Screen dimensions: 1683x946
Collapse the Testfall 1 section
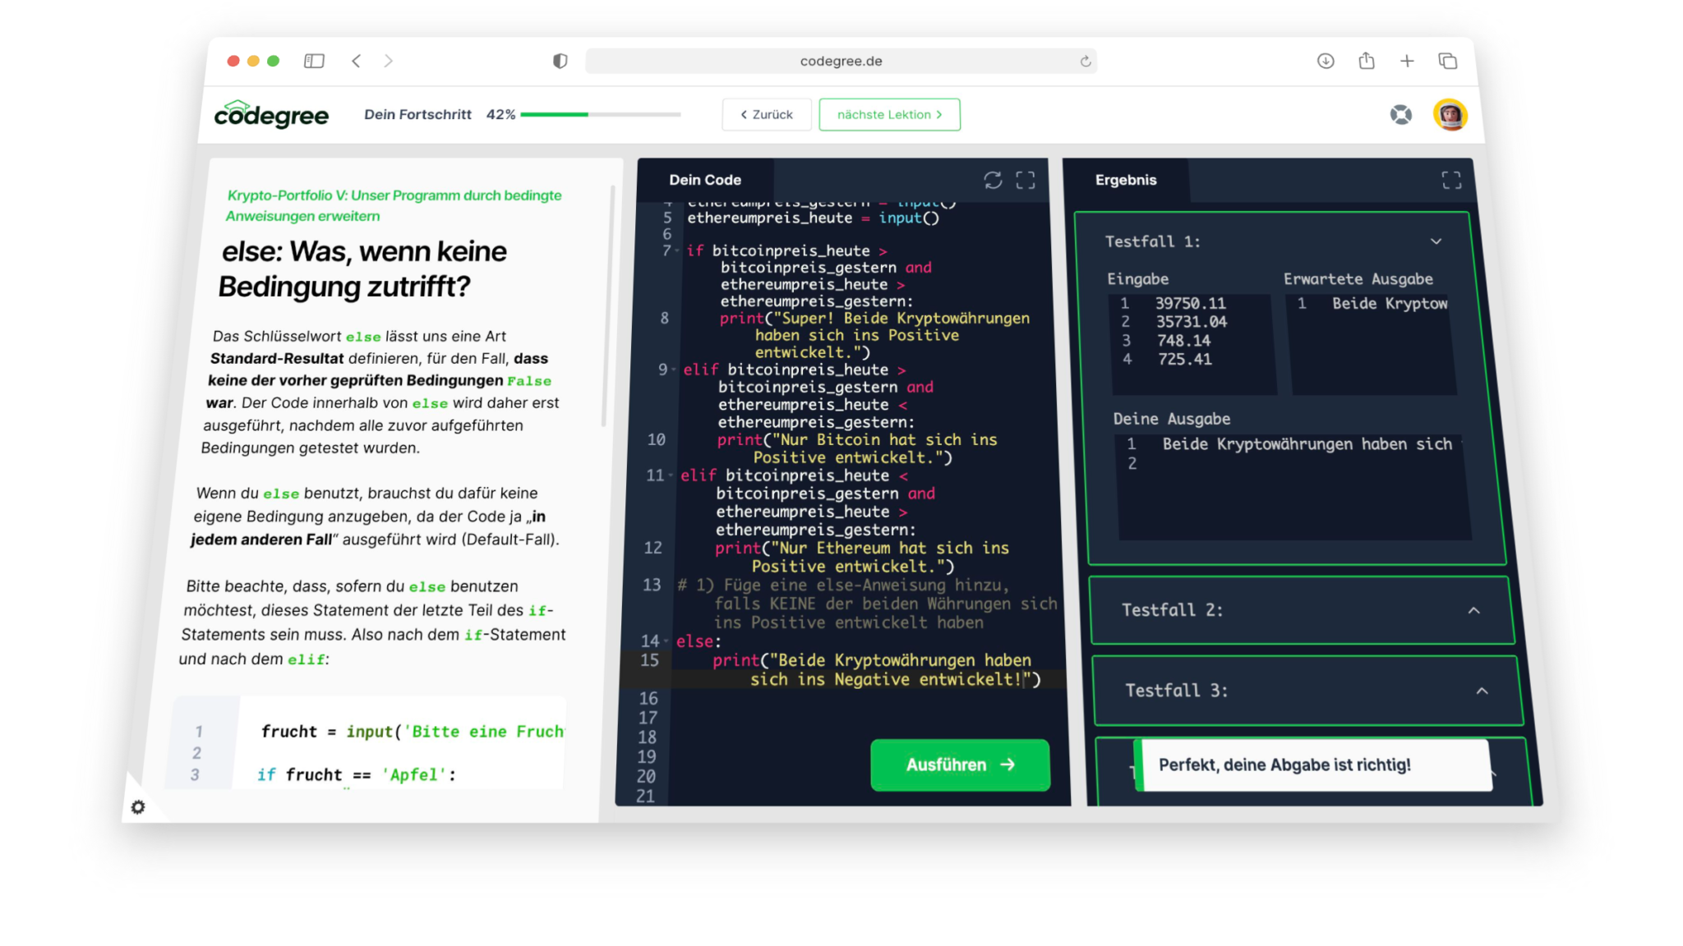(x=1436, y=241)
